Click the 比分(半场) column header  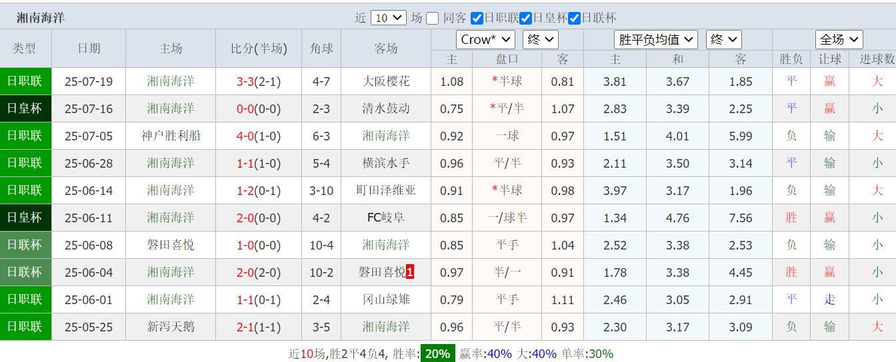click(x=259, y=49)
